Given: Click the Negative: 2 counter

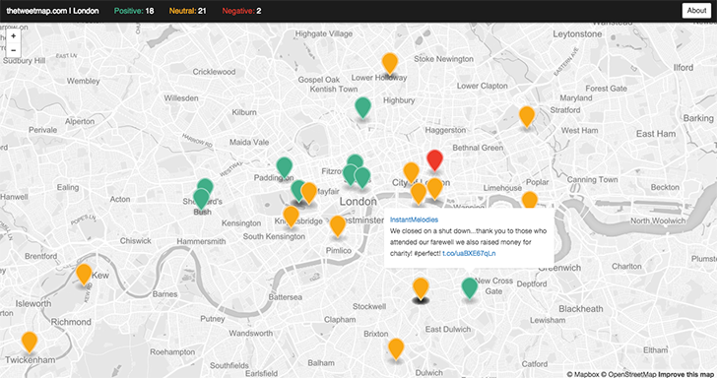Looking at the screenshot, I should tap(242, 11).
